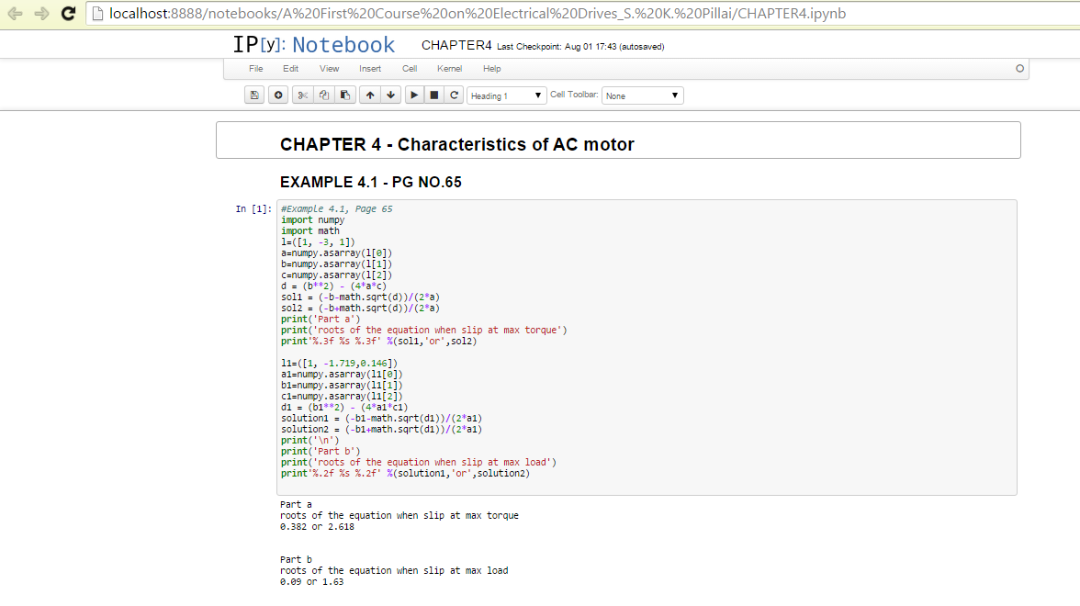The height and width of the screenshot is (606, 1080).
Task: Open the Insert menu
Action: (370, 69)
